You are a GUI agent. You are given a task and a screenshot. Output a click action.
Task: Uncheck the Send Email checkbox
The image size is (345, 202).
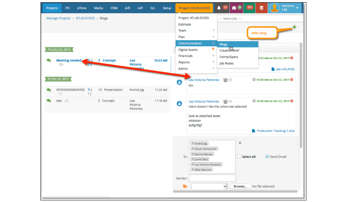[267, 157]
